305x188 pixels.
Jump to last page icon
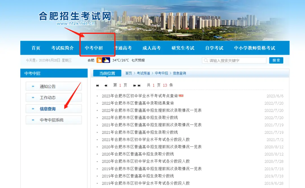tap(139, 85)
